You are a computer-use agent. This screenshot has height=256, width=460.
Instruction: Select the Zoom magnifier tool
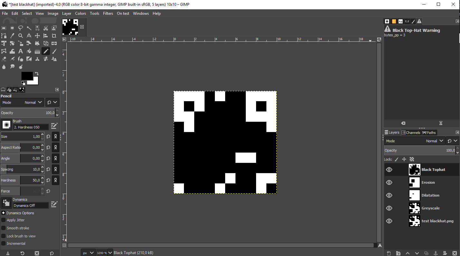tap(21, 36)
